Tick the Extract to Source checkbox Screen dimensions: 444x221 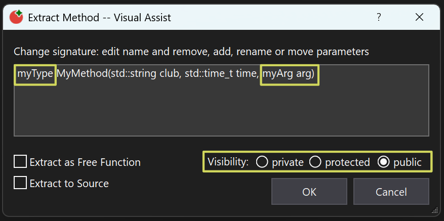tap(20, 183)
